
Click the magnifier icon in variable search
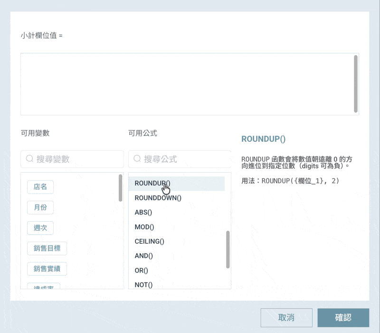pyautogui.click(x=29, y=159)
